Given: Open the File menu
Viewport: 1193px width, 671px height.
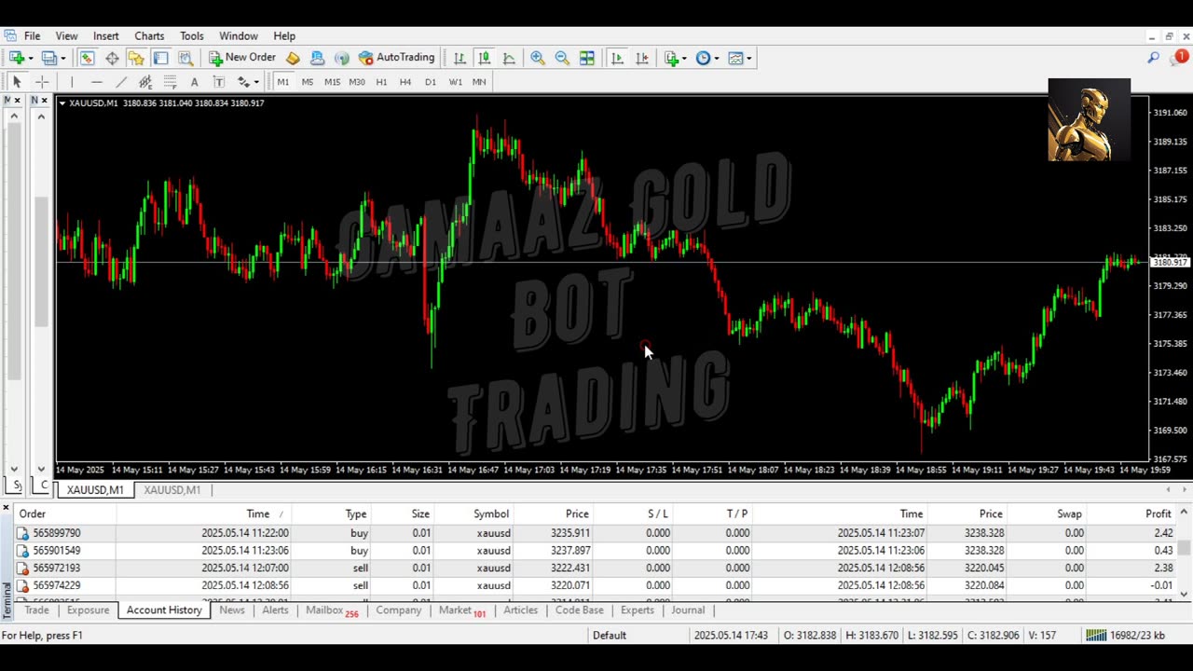Looking at the screenshot, I should (32, 35).
